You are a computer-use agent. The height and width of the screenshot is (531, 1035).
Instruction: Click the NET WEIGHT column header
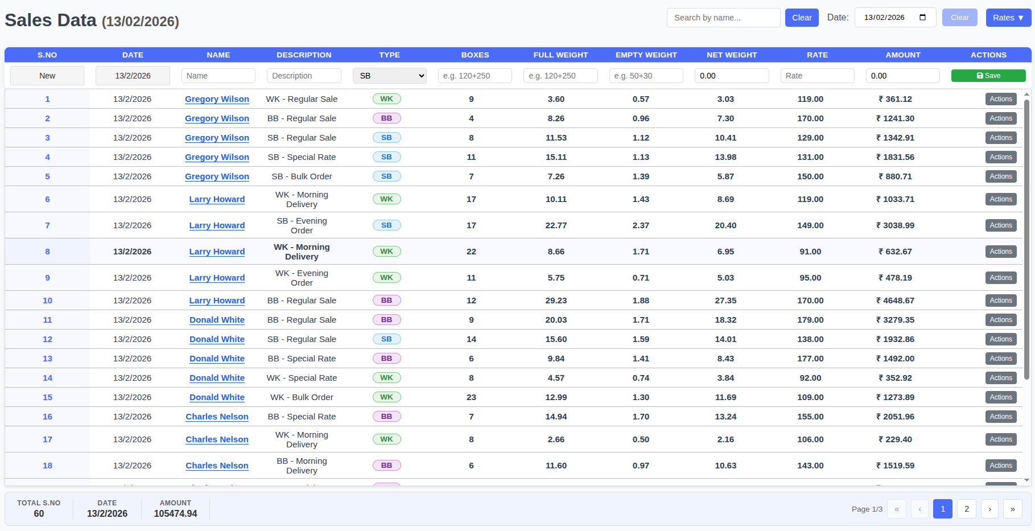click(x=732, y=55)
